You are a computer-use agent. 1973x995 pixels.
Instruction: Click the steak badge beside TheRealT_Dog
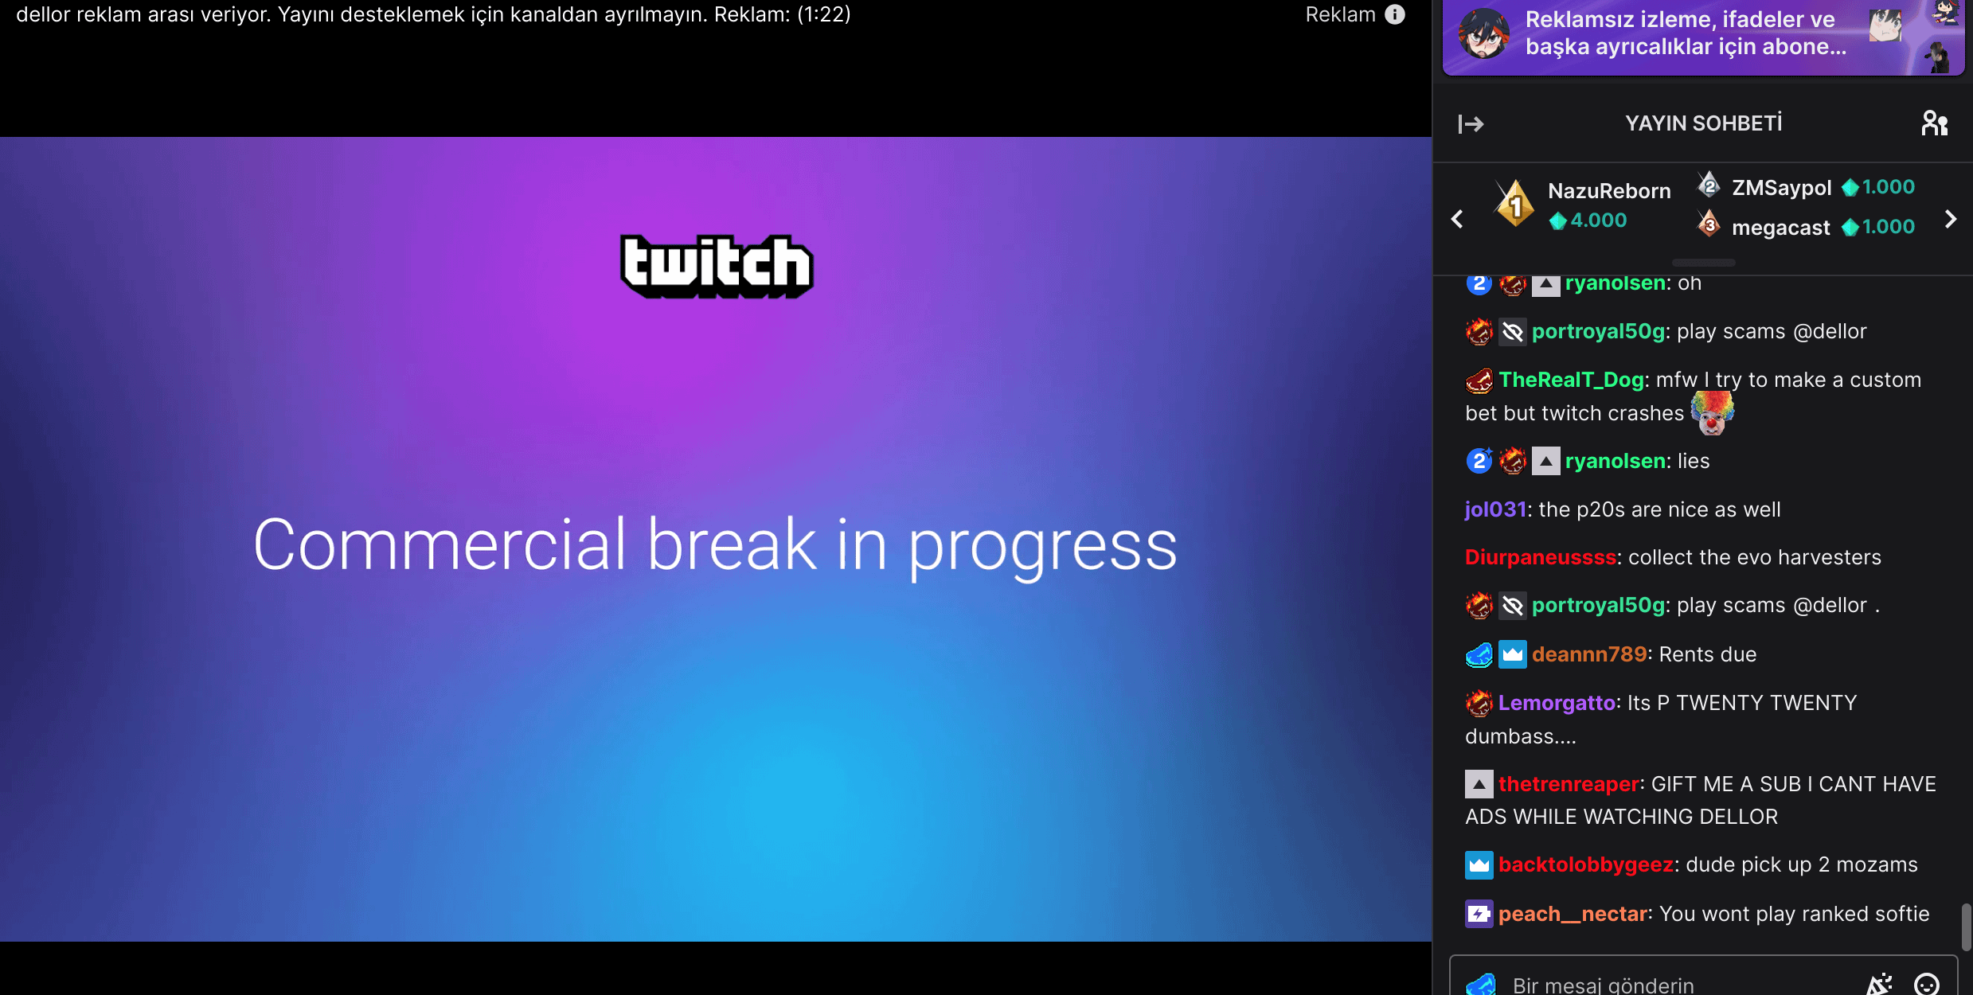[1479, 380]
